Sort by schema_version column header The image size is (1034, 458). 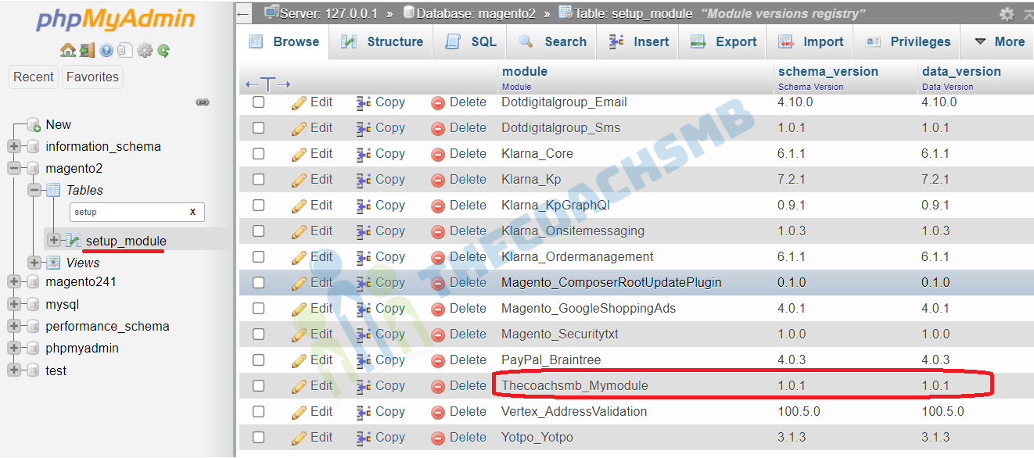coord(828,71)
